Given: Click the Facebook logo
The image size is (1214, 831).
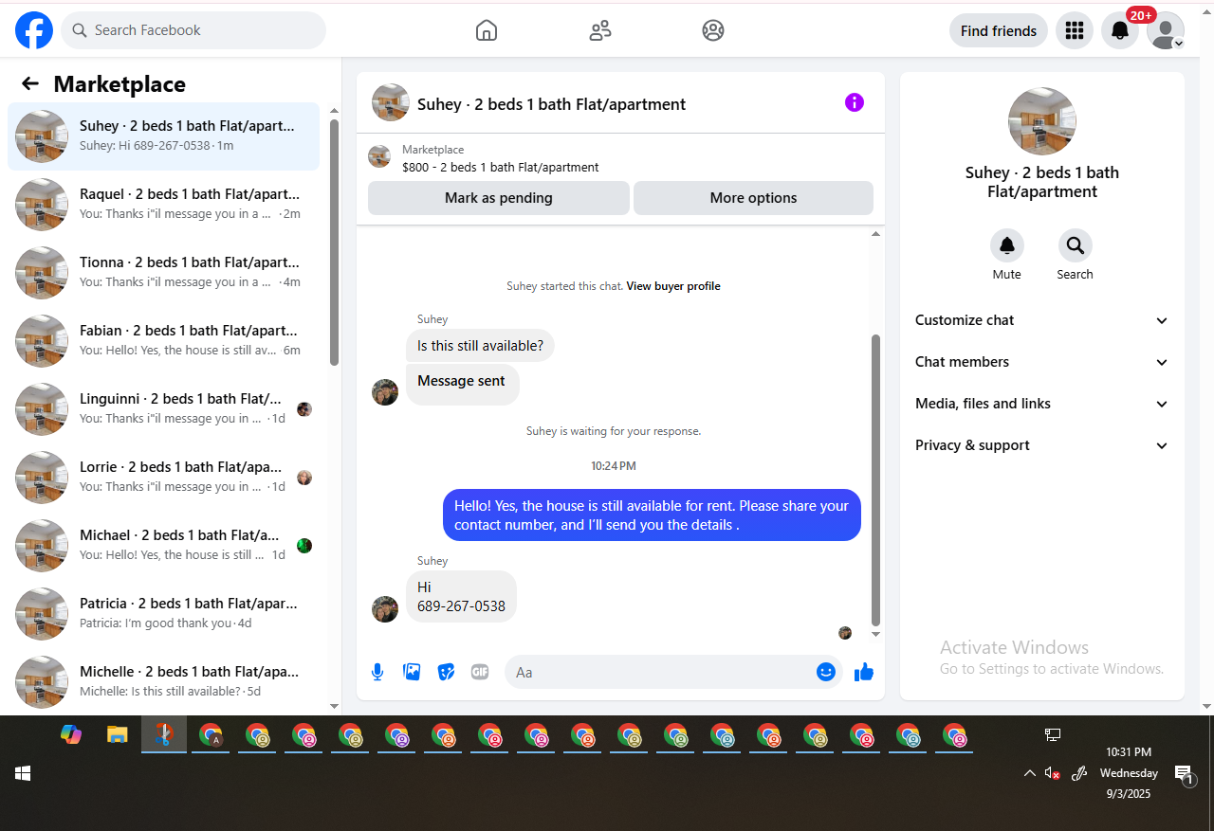Looking at the screenshot, I should click(x=34, y=30).
